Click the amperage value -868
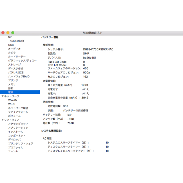183x183 pixels. click(71, 119)
